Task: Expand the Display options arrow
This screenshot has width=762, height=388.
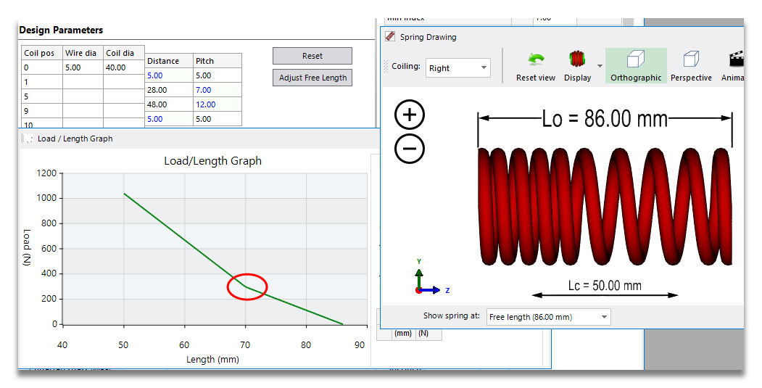Action: point(600,66)
